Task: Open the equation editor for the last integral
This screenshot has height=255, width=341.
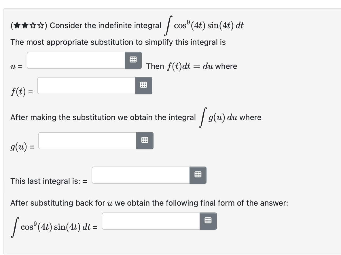Action: 198,175
